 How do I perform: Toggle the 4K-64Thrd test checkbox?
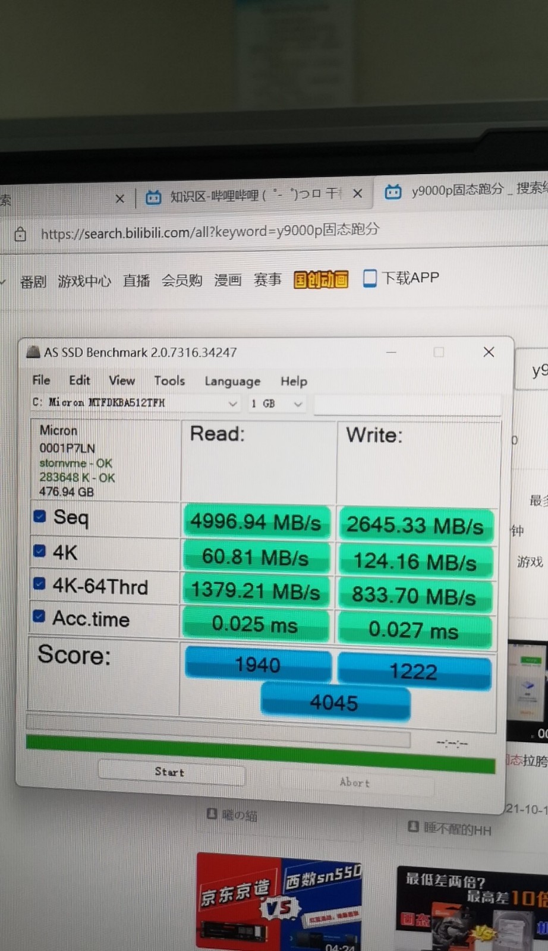coord(39,584)
